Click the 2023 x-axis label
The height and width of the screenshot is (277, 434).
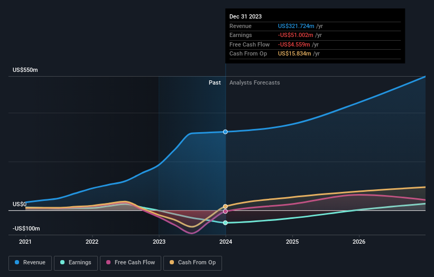159,242
